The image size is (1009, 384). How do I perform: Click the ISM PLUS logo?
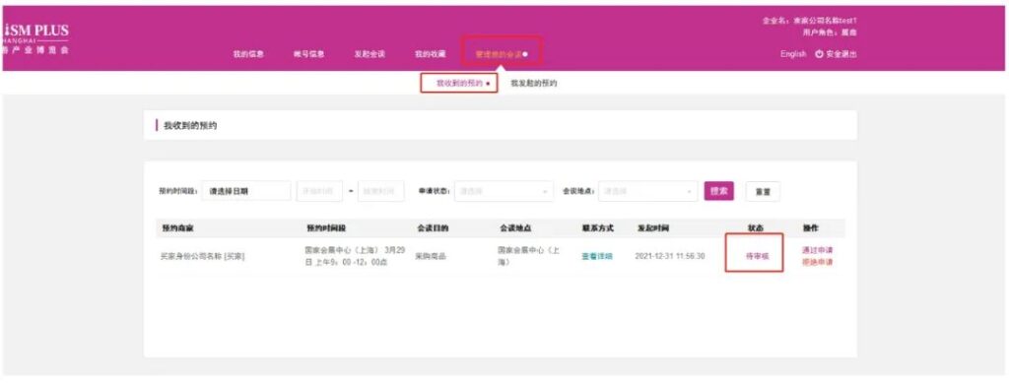click(35, 39)
